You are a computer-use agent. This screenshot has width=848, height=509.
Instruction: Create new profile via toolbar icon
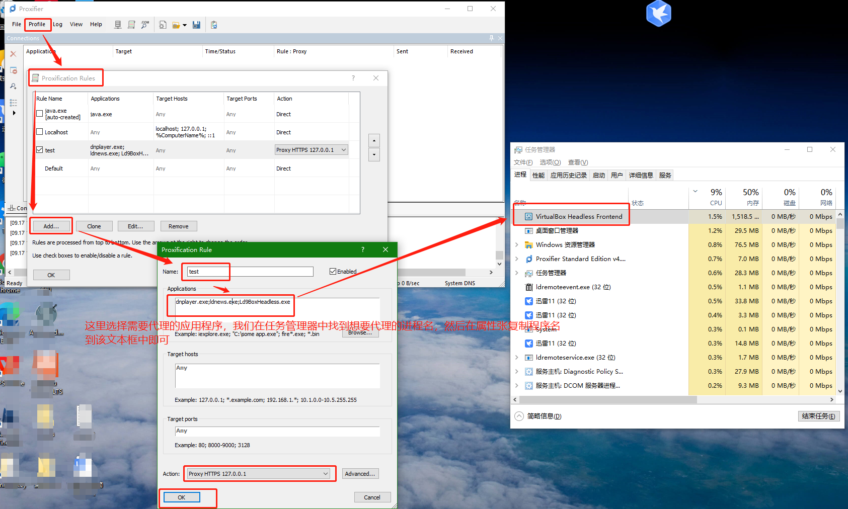pyautogui.click(x=163, y=25)
